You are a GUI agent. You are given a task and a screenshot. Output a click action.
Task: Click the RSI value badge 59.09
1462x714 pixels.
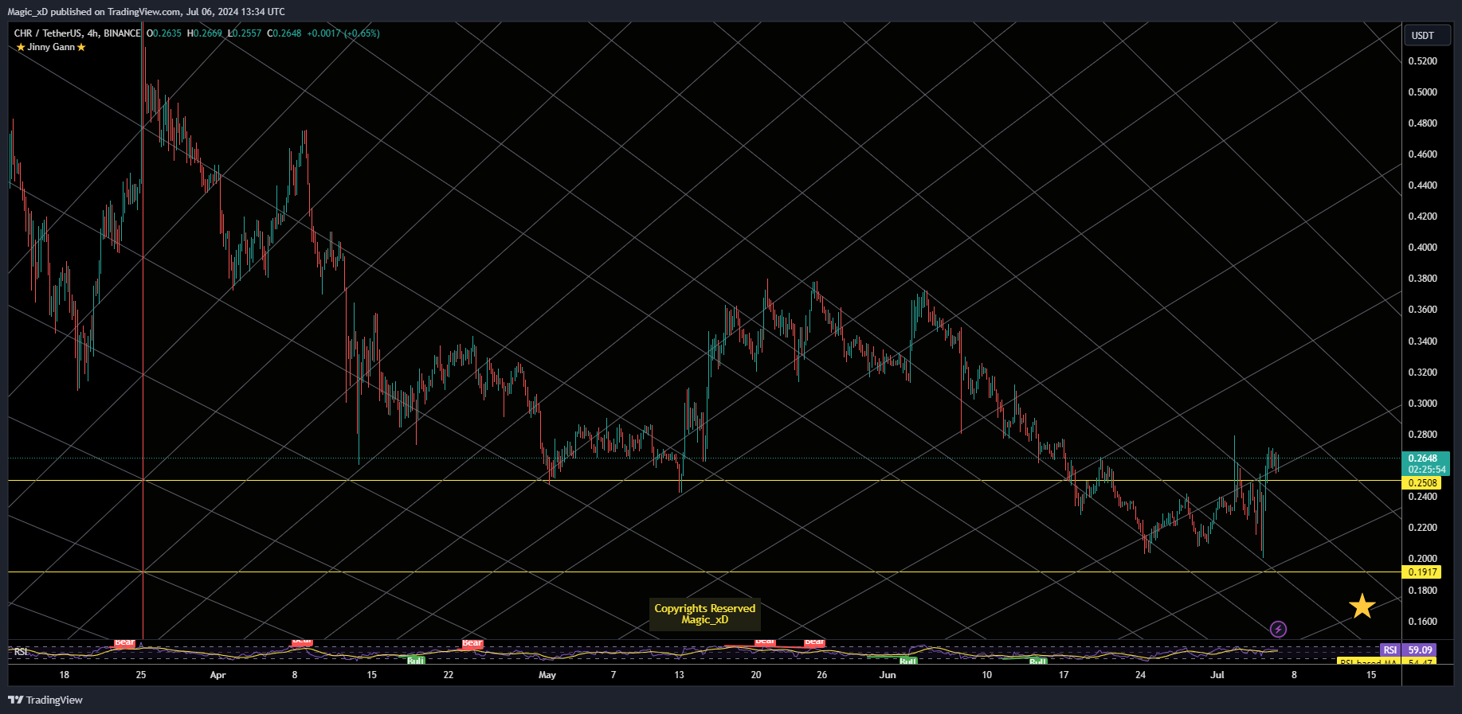pyautogui.click(x=1420, y=650)
